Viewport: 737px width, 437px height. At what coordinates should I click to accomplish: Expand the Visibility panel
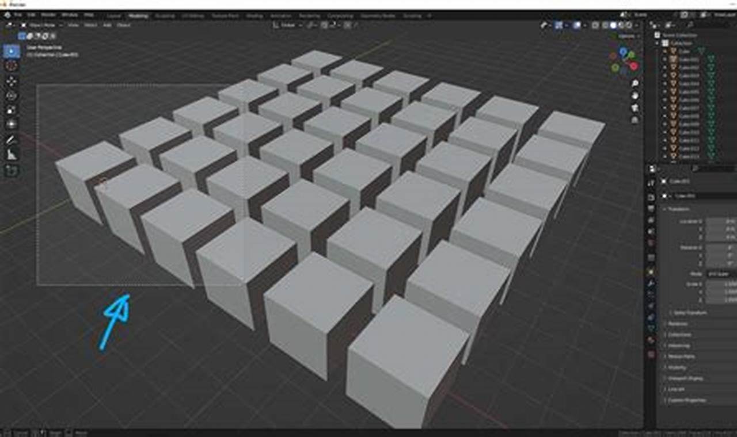pos(678,367)
